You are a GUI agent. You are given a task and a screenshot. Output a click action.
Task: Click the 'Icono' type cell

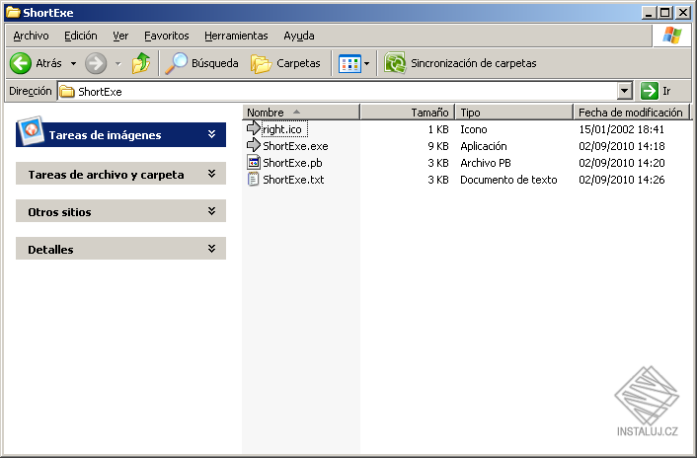coord(474,129)
